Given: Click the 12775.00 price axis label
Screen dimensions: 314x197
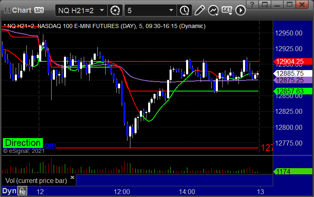Looking at the screenshot, I should click(289, 143).
